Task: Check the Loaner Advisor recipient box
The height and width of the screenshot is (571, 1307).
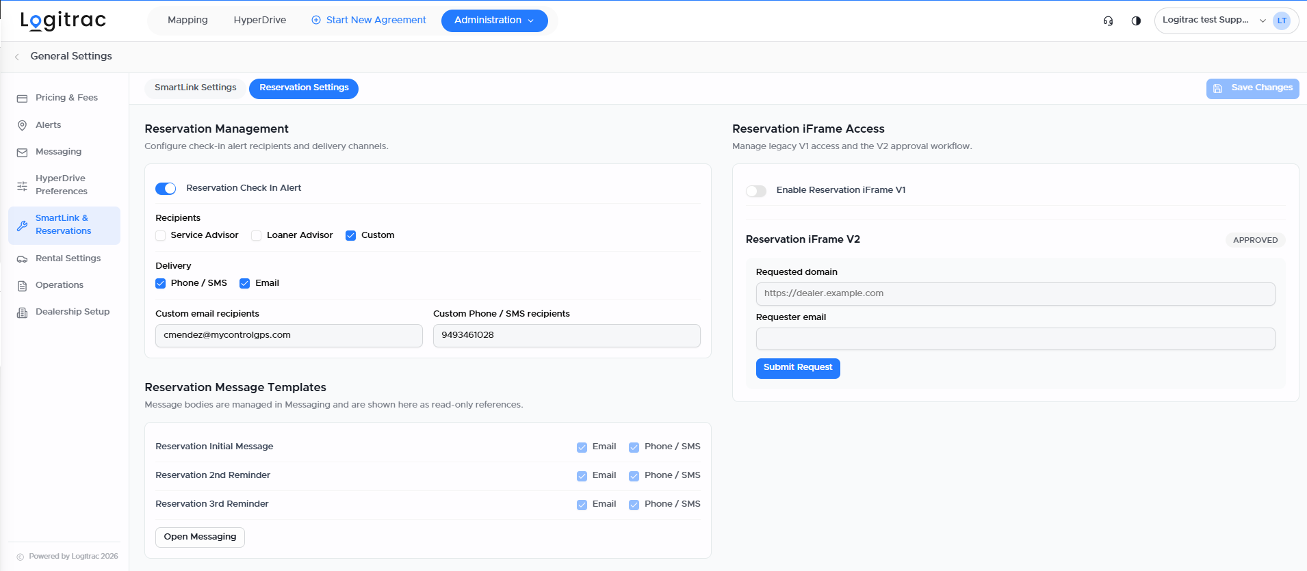Action: (257, 236)
